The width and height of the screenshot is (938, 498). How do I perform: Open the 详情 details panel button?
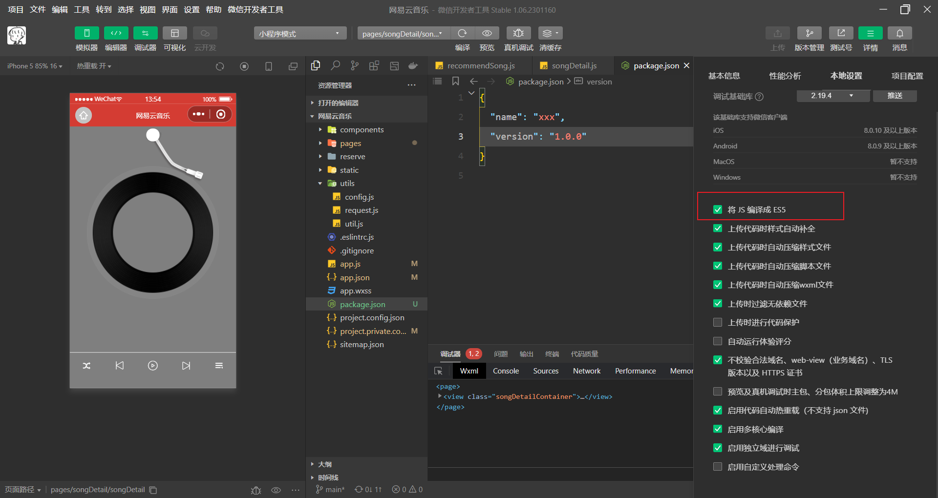click(870, 33)
